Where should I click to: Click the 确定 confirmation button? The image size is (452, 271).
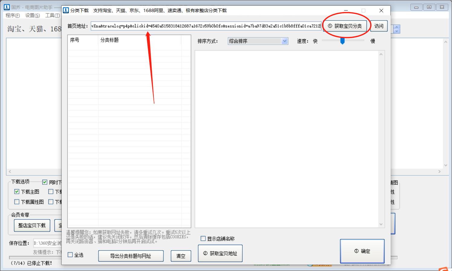point(362,251)
